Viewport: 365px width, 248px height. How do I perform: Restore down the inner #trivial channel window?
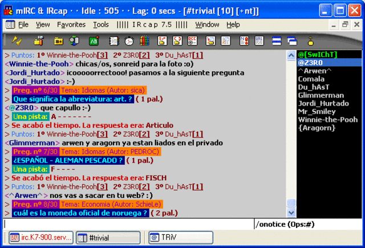tap(345, 25)
